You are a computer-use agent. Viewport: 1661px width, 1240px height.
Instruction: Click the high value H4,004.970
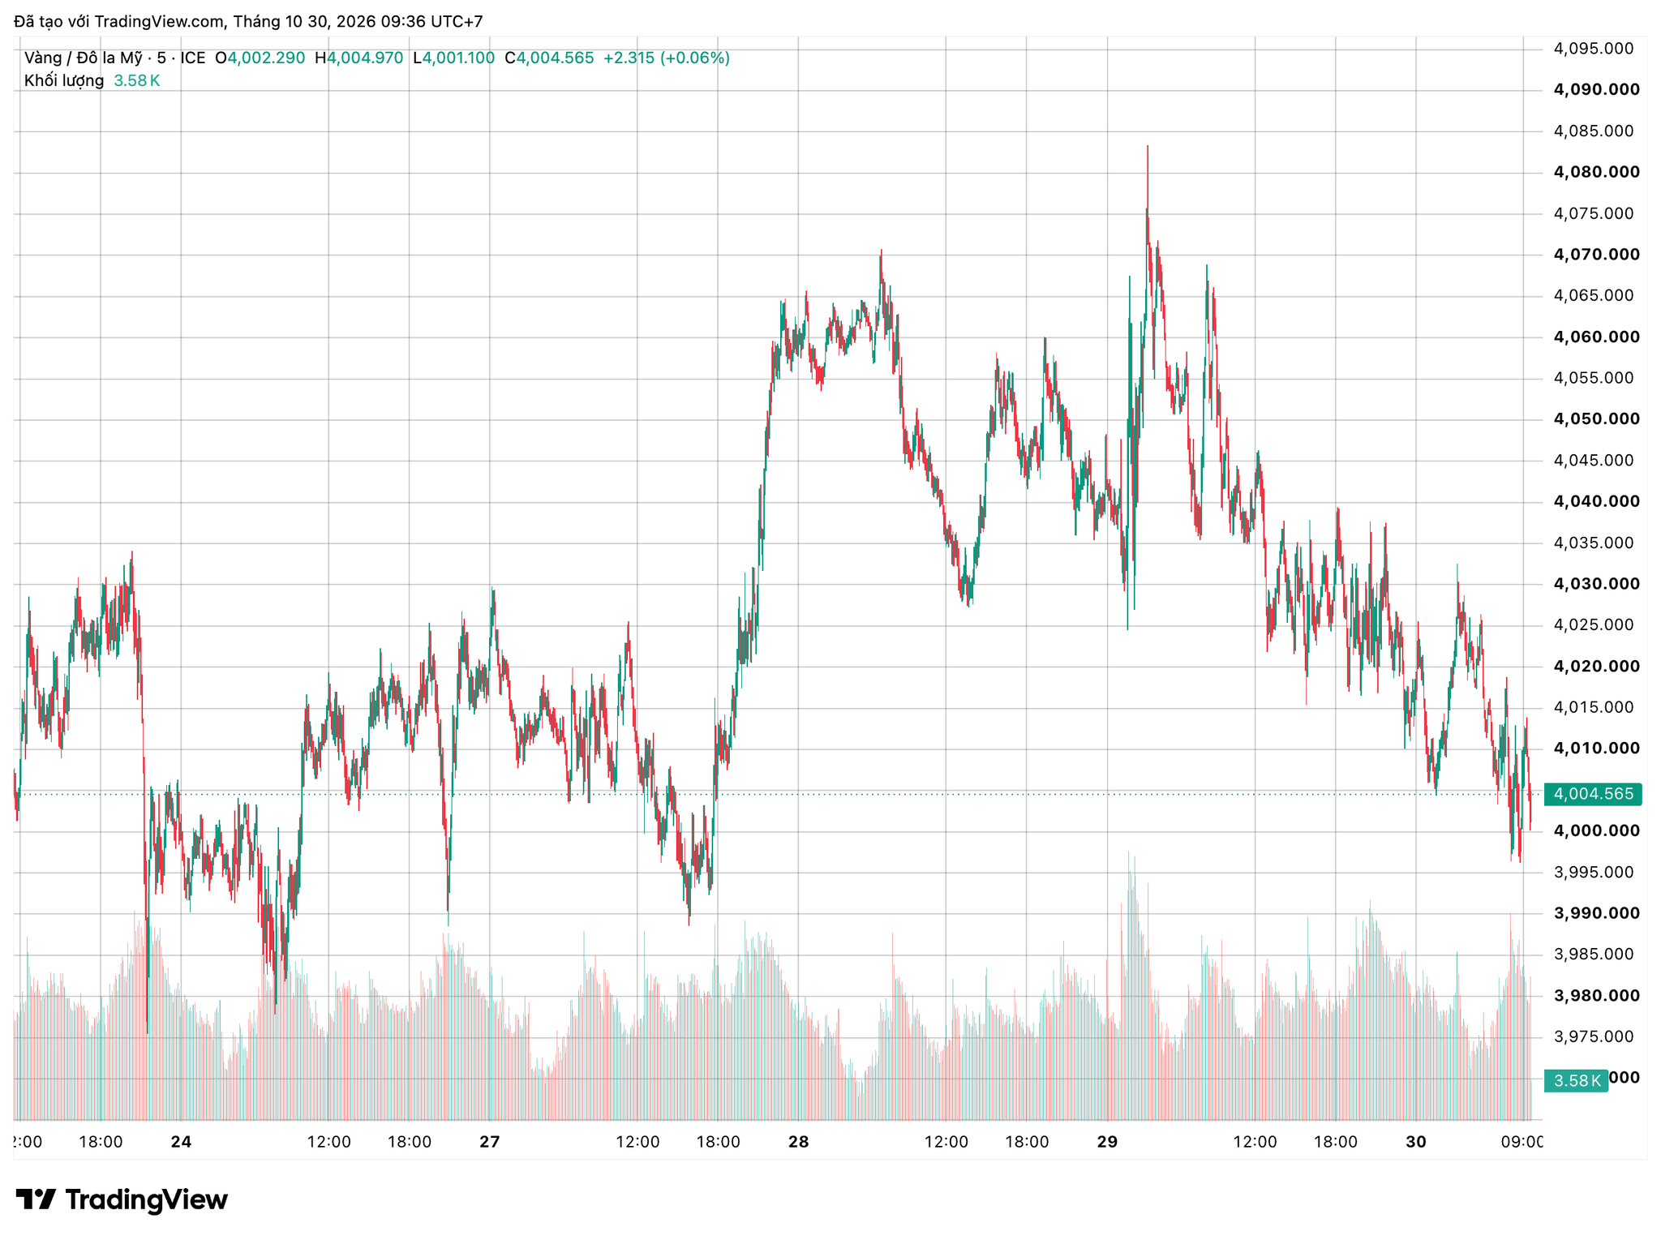tap(358, 58)
